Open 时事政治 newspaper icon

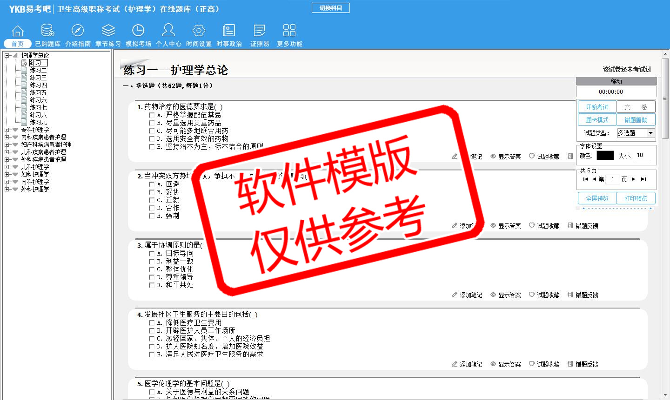point(229,31)
